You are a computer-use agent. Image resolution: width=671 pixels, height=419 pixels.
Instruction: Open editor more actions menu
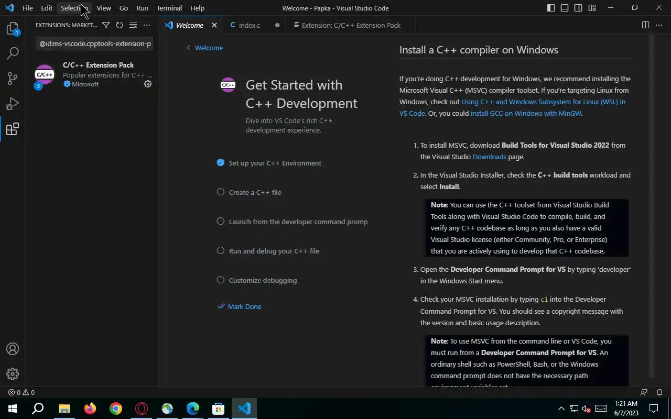coord(659,25)
